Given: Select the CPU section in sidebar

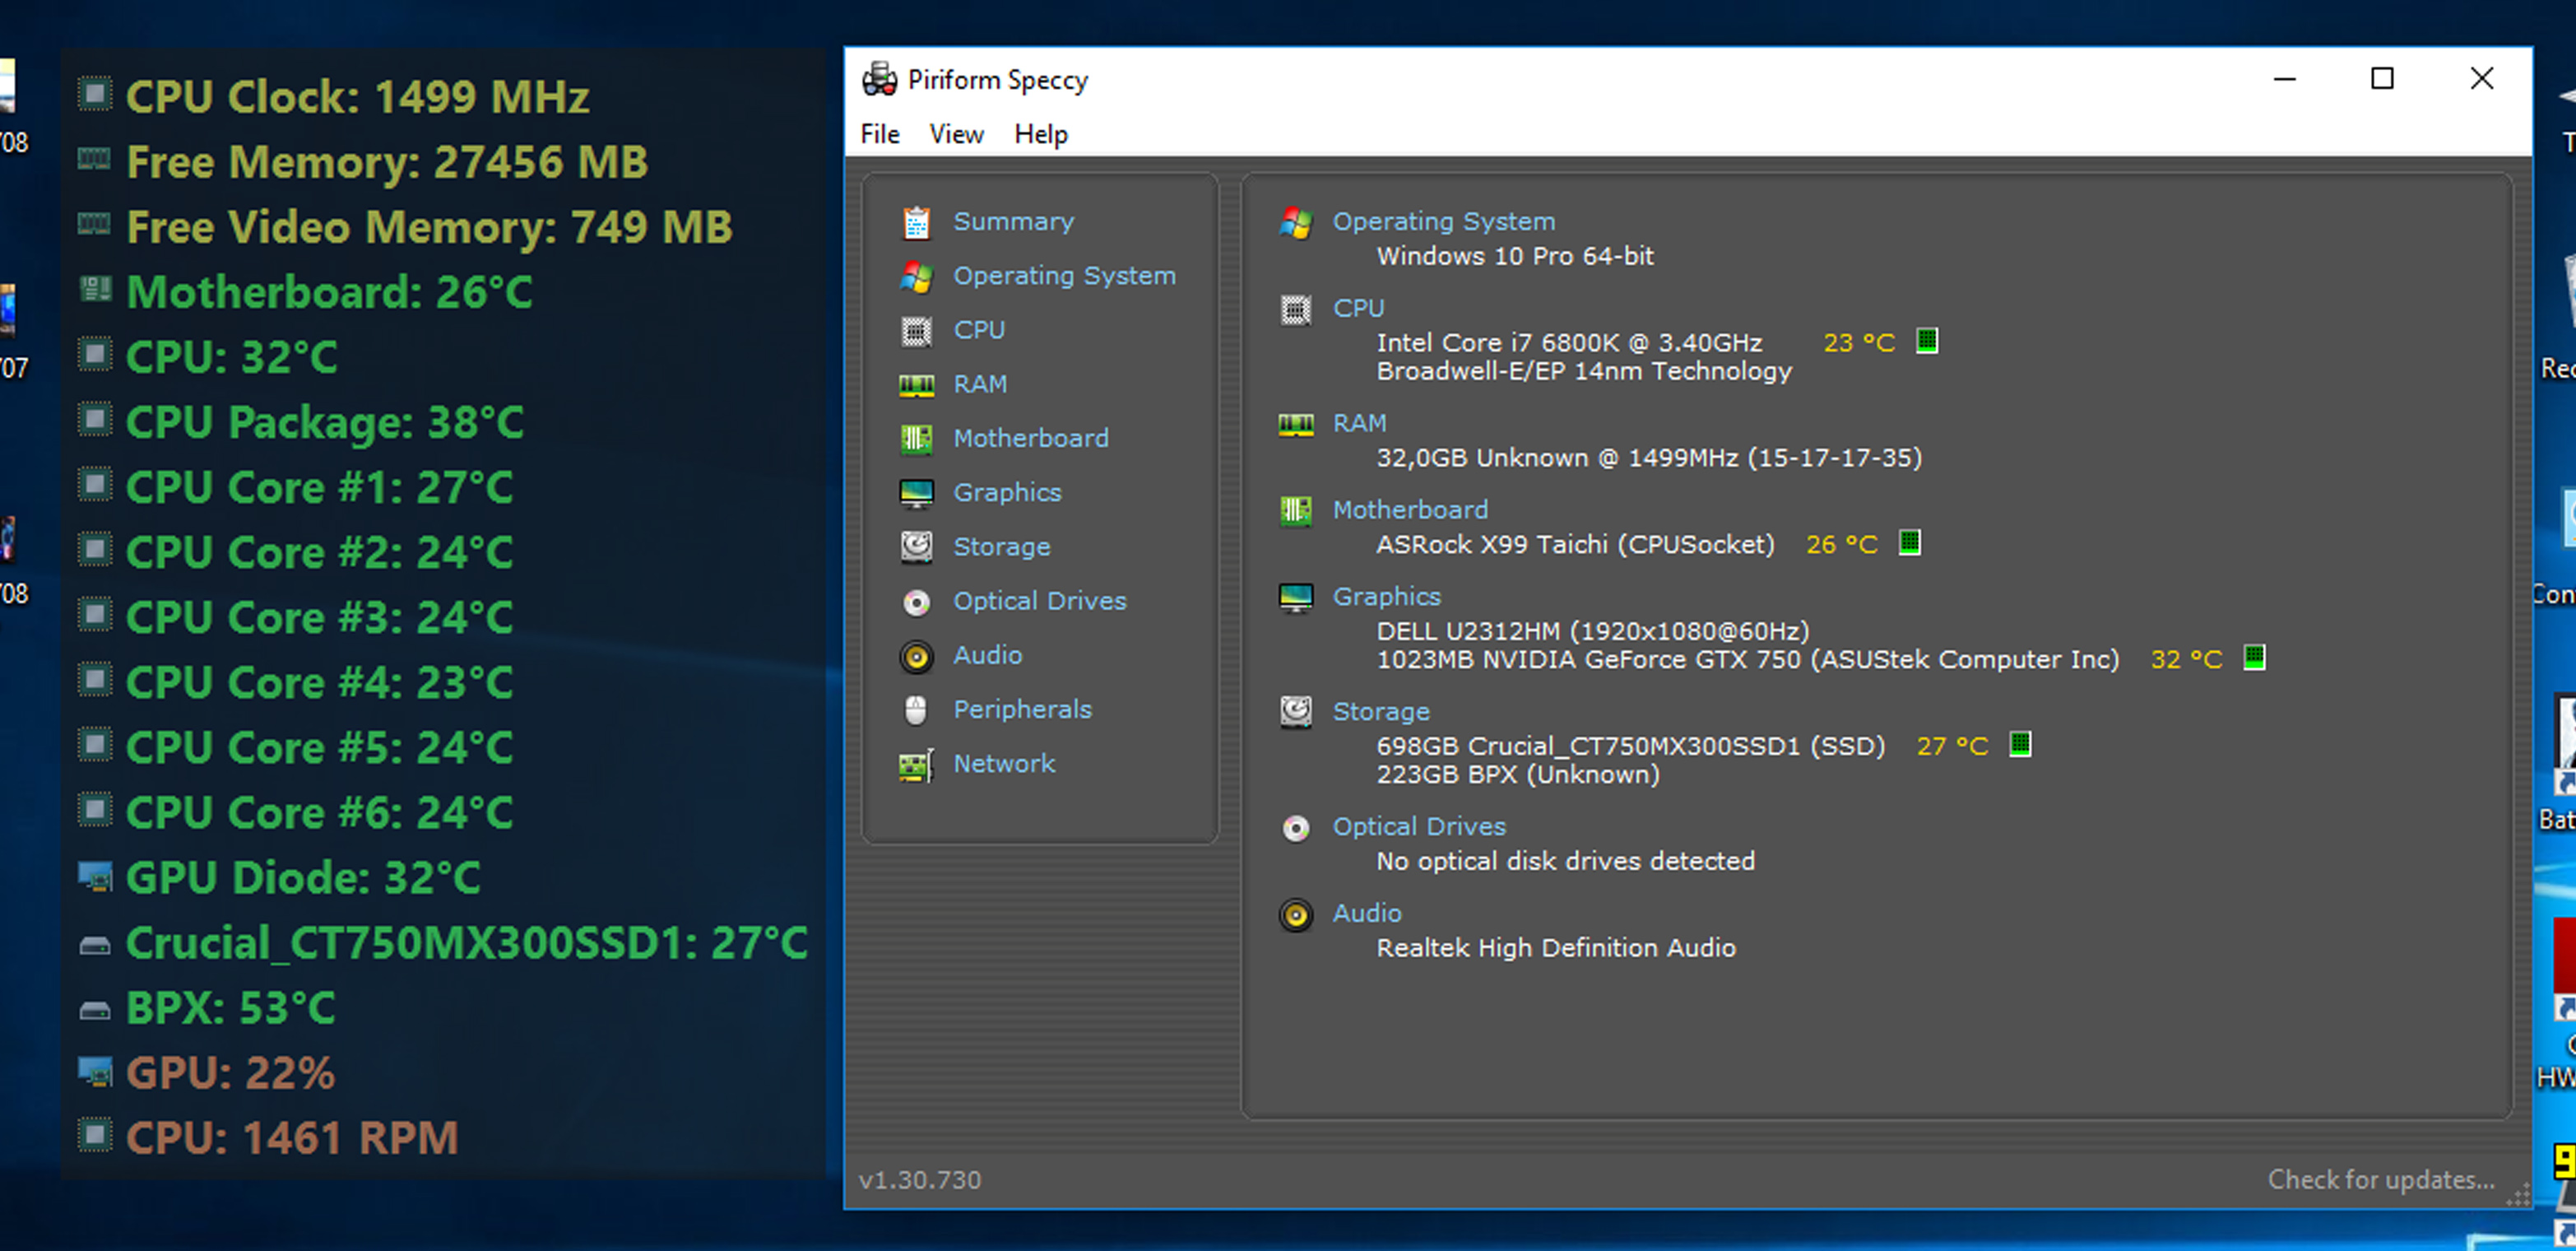Looking at the screenshot, I should pos(979,330).
